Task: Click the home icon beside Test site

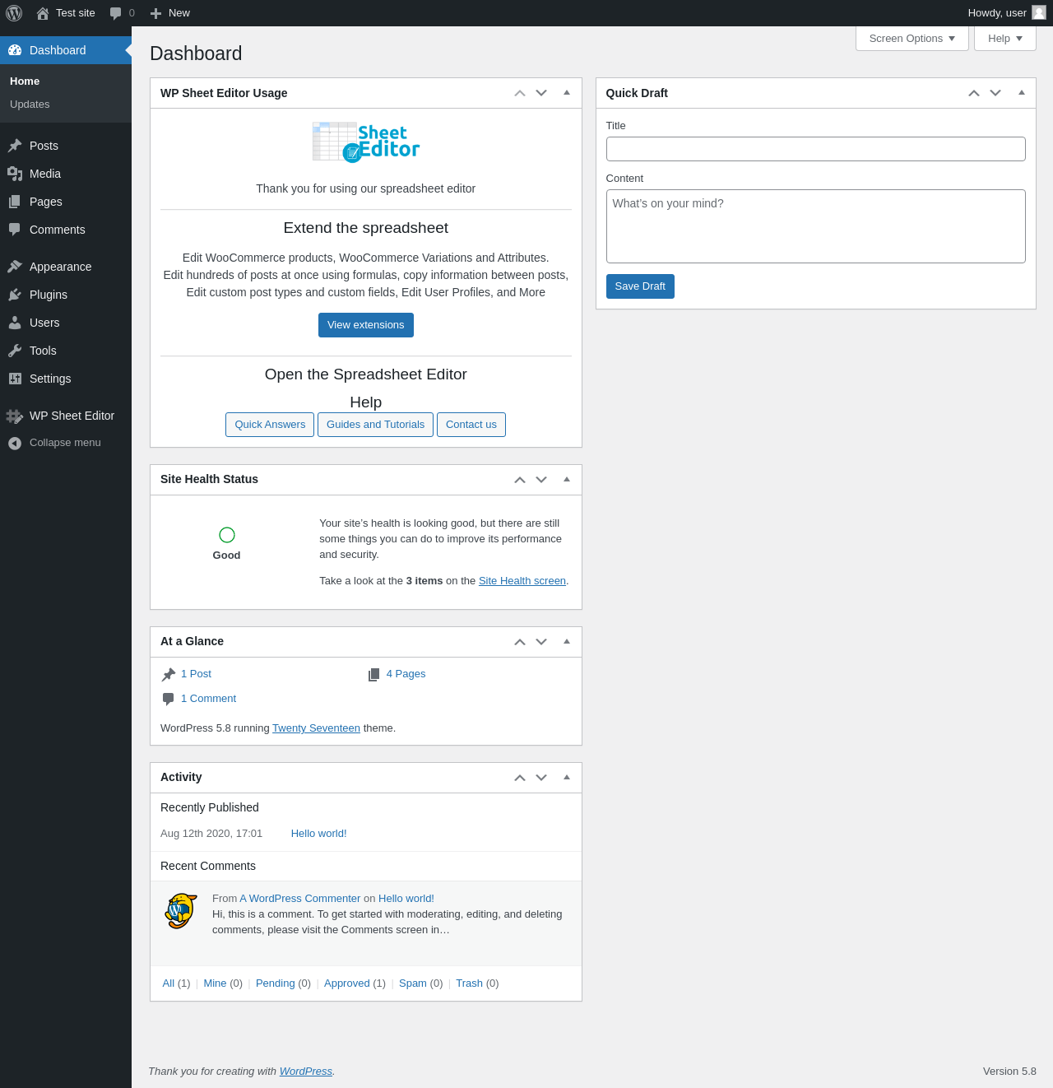Action: [x=43, y=13]
